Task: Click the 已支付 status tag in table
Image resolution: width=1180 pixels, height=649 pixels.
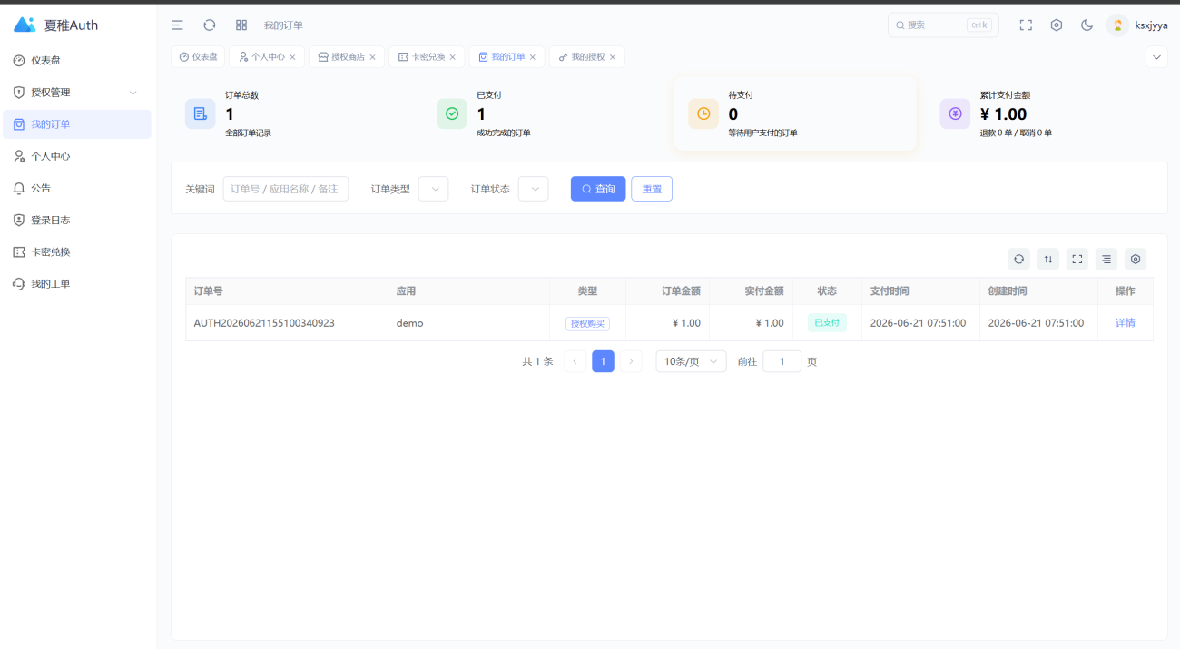Action: point(827,323)
